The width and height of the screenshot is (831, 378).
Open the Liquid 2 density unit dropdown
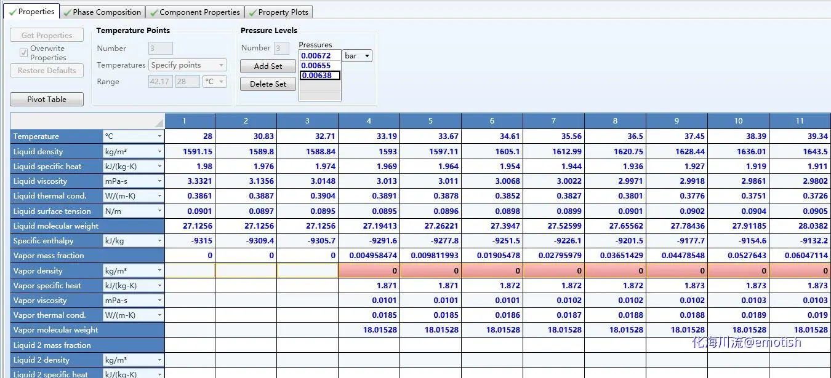(134, 360)
